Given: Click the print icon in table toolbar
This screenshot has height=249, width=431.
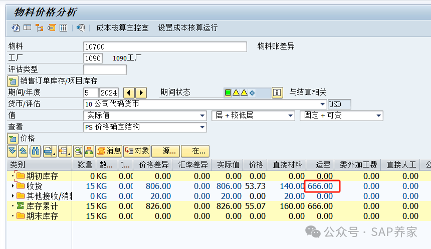Looking at the screenshot, I should 50,151.
